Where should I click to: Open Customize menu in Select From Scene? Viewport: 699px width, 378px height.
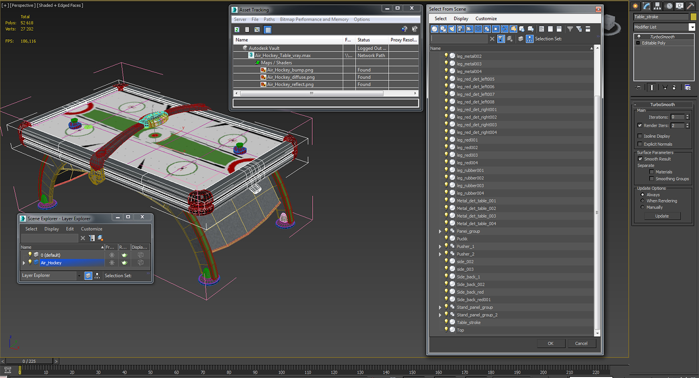[x=486, y=18]
